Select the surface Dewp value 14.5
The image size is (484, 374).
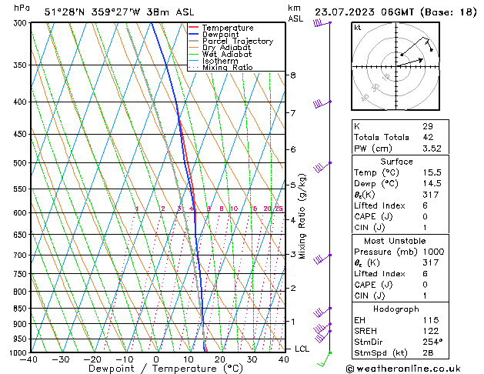tap(432, 184)
